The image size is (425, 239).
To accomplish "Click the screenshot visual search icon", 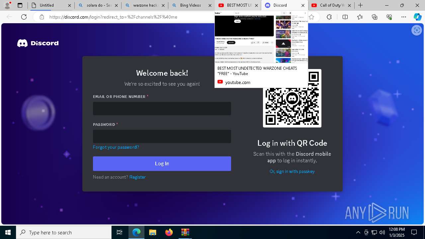I will 416,30.
